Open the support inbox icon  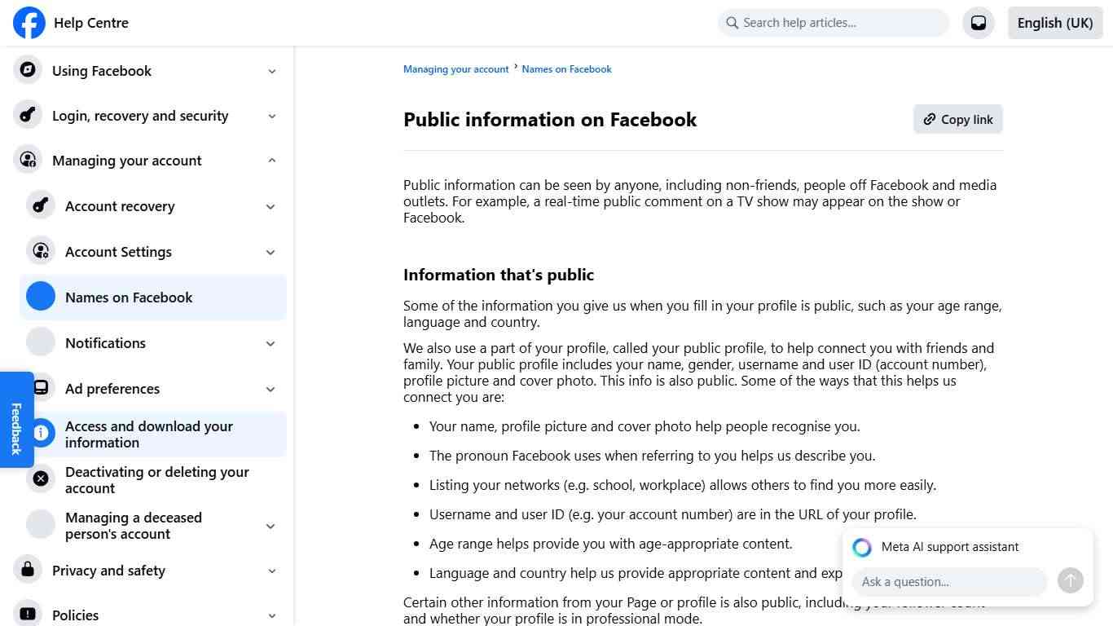(x=979, y=22)
